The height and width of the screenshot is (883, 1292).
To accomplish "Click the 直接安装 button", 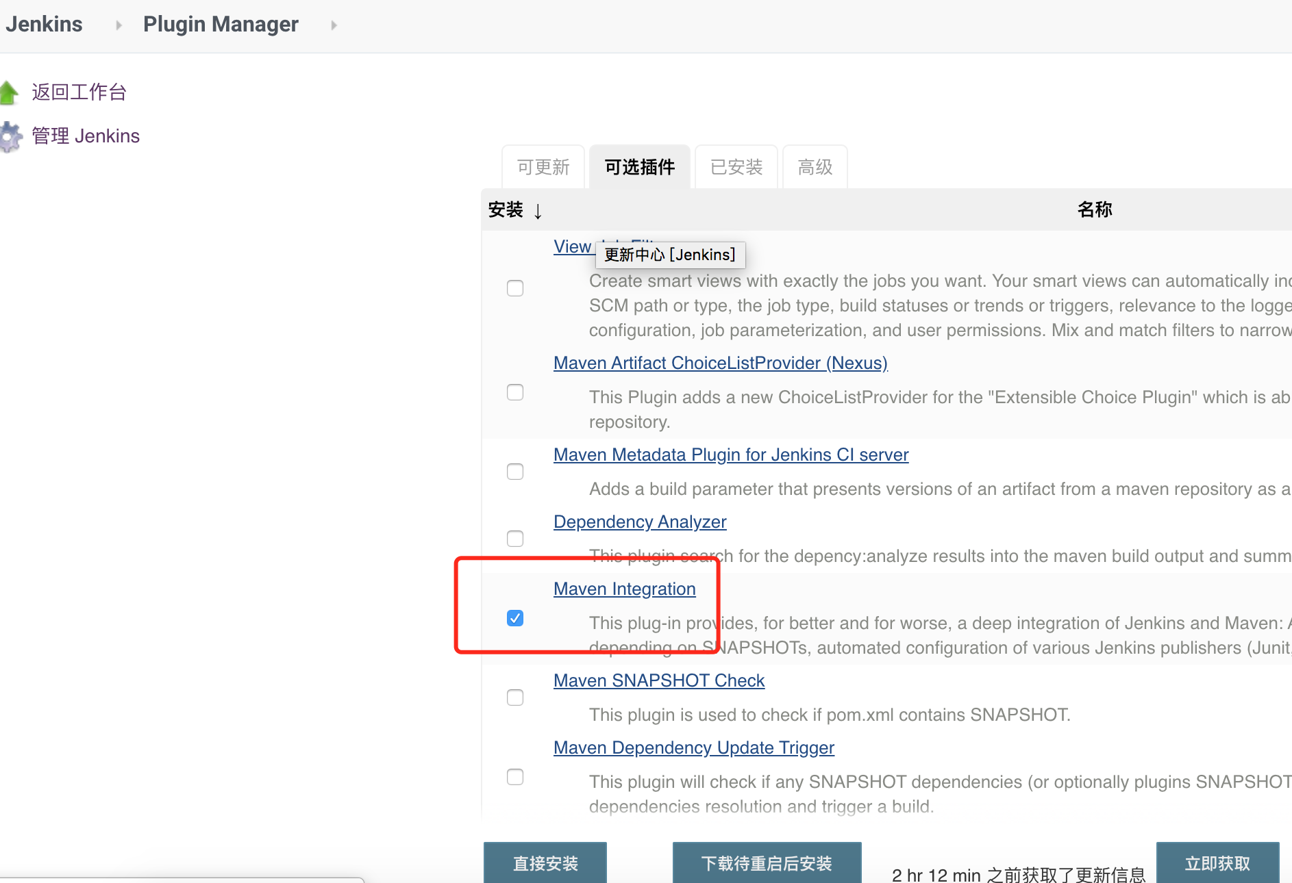I will pos(545,862).
